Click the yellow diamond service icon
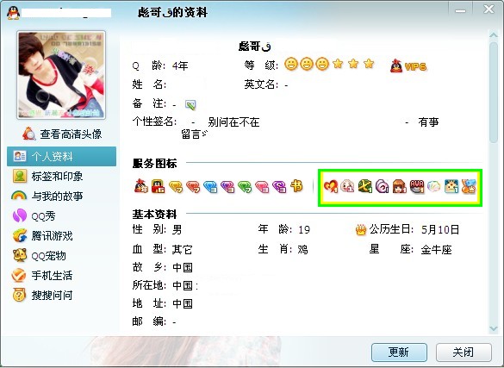The image size is (504, 368). [176, 186]
